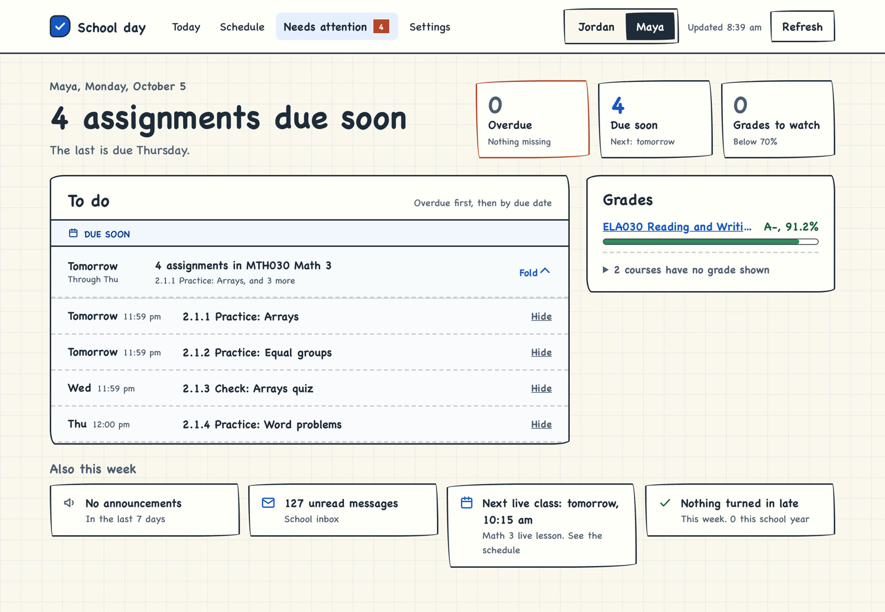Open the No announcements card

145,510
